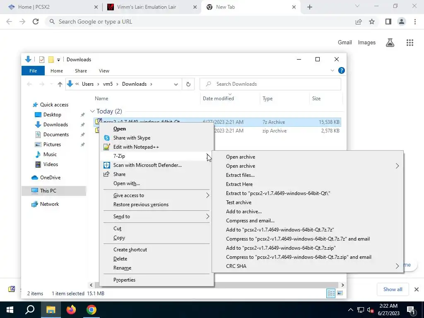Viewport: 424px width, 318px height.
Task: Open new Chrome tab plus button
Action: pos(310,7)
